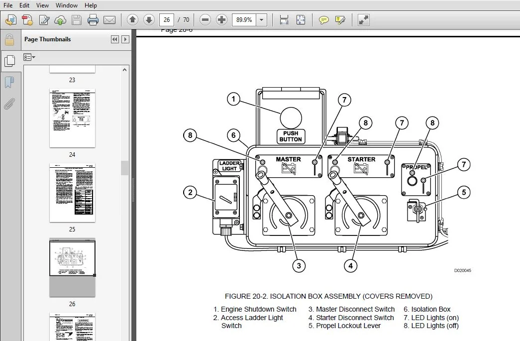The width and height of the screenshot is (520, 341).
Task: Open the Bookmarks panel icon
Action: point(9,82)
